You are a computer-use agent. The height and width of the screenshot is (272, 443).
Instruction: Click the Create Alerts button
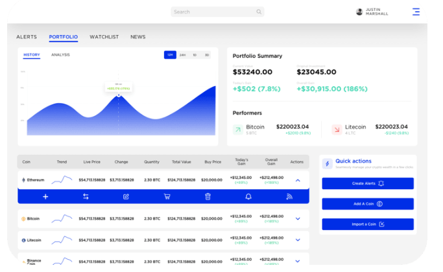pos(367,183)
